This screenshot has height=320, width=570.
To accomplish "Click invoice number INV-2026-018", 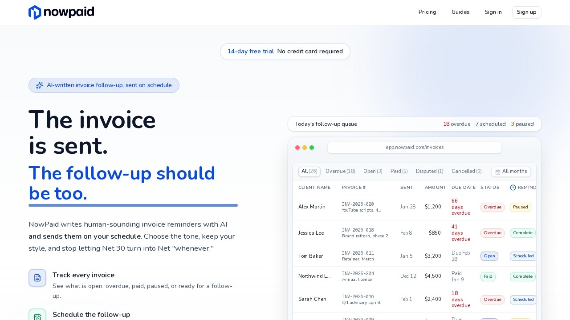I will 358,230.
